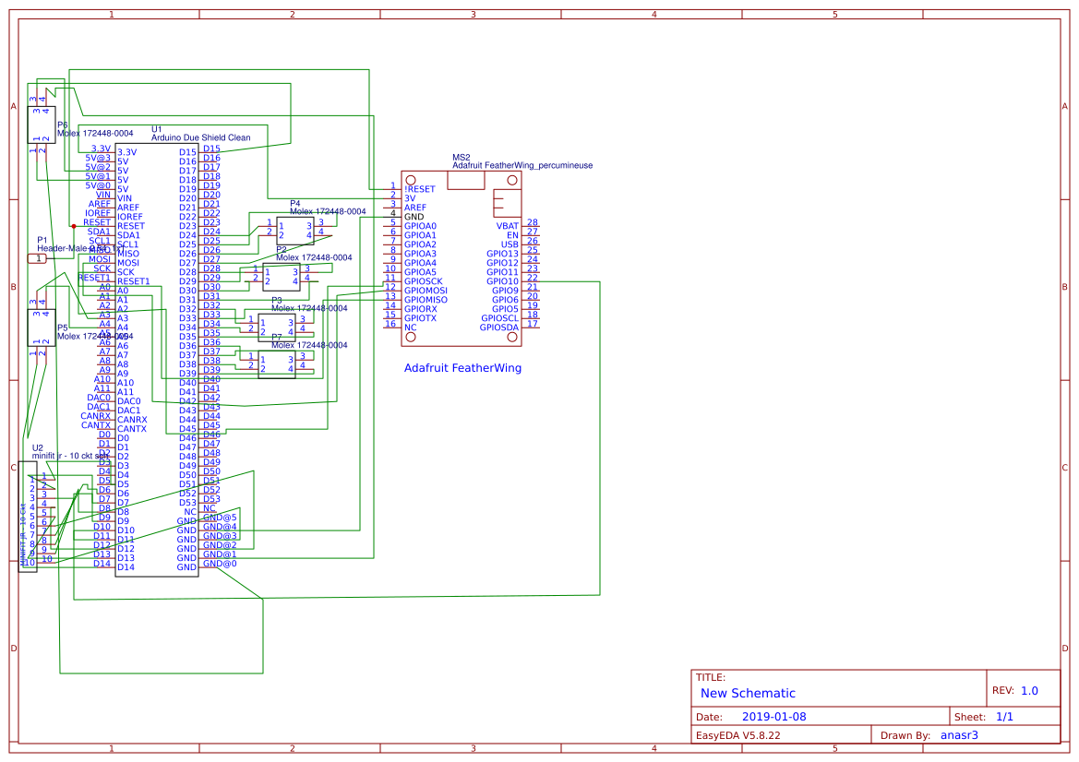Click the top-left mounting hole circle on FeatherWing

pos(411,180)
